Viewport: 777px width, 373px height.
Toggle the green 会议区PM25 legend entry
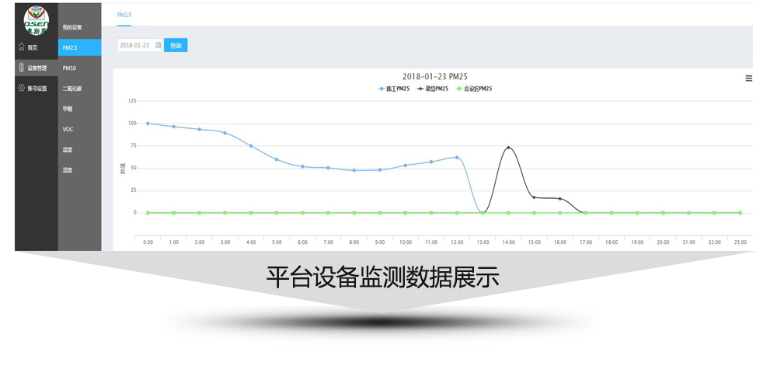coord(473,89)
